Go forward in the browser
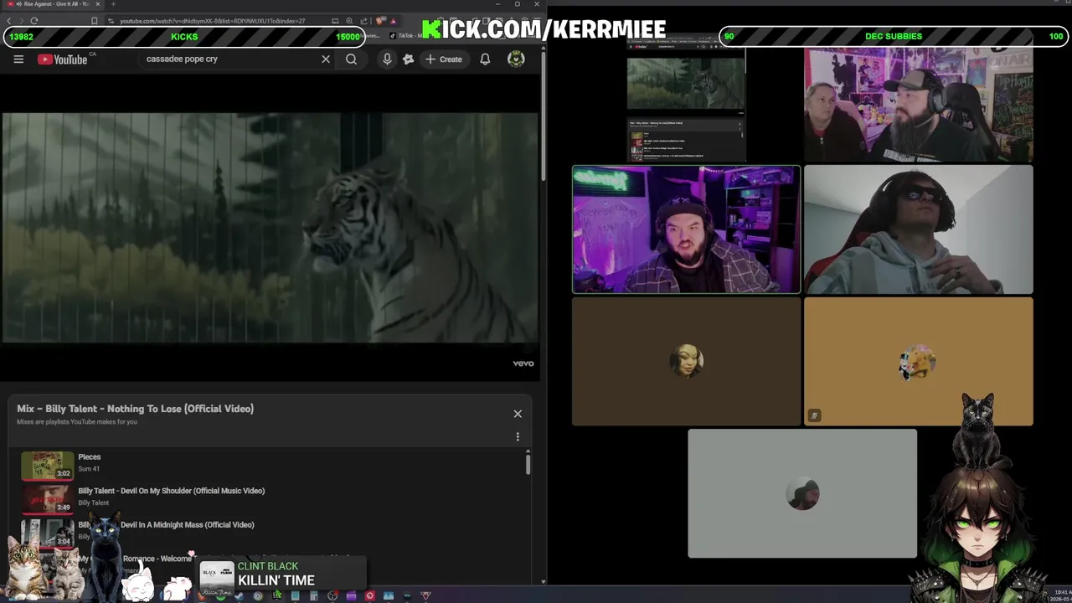 [x=21, y=21]
